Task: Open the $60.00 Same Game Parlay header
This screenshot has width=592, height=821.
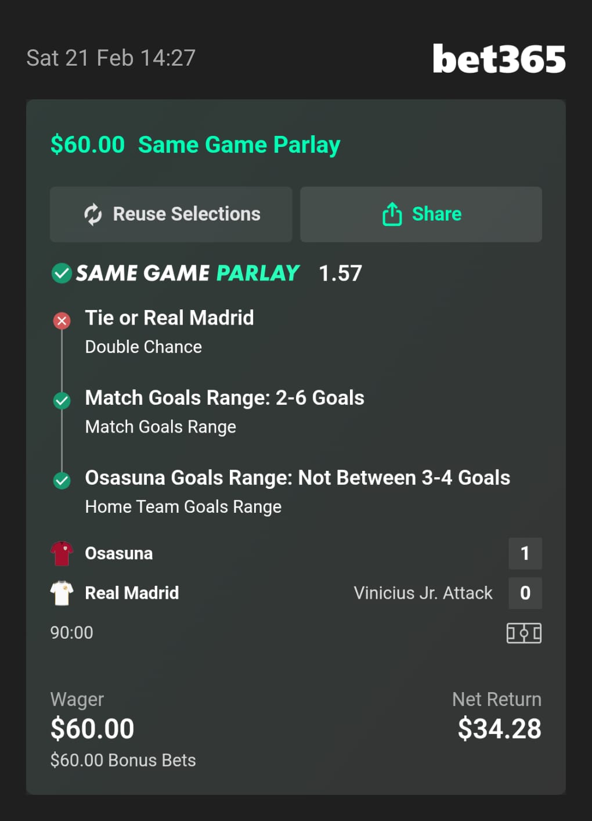Action: [x=195, y=145]
